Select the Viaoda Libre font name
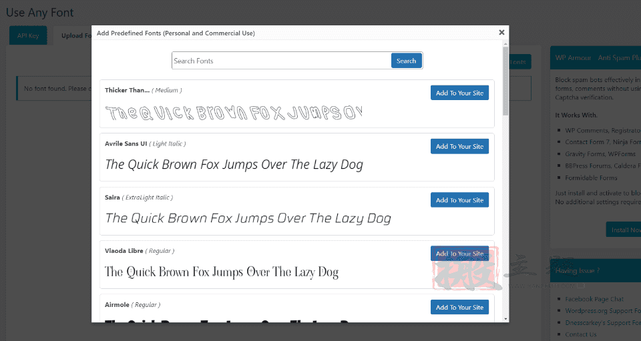This screenshot has height=341, width=641. 124,251
